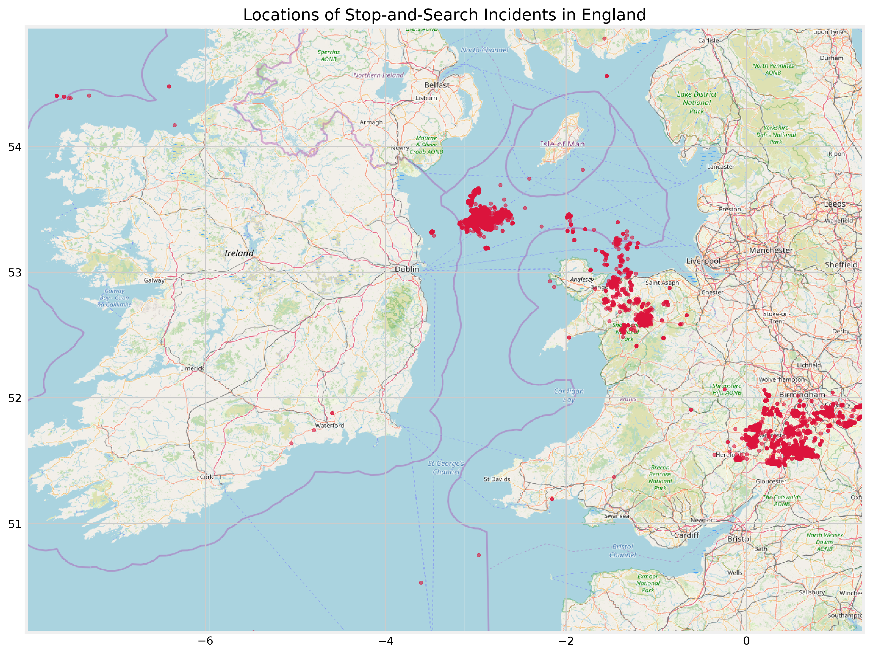Select the Northern Ireland region label
The width and height of the screenshot is (871, 655).
[x=378, y=75]
